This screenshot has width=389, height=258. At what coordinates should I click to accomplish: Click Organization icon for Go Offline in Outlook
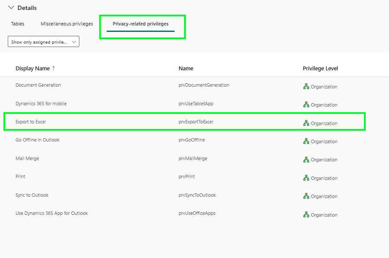(306, 141)
